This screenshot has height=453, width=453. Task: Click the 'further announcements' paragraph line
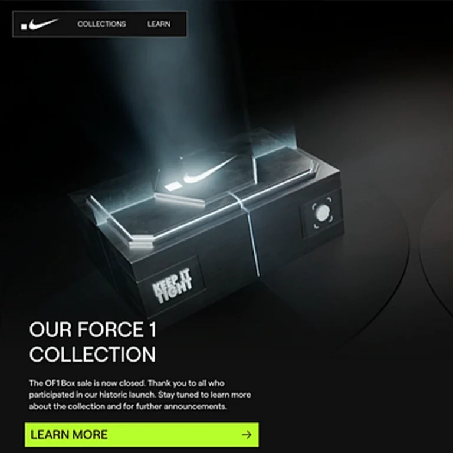point(127,406)
